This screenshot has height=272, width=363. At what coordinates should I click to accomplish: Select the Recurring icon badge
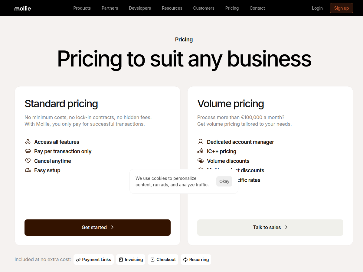[185, 259]
